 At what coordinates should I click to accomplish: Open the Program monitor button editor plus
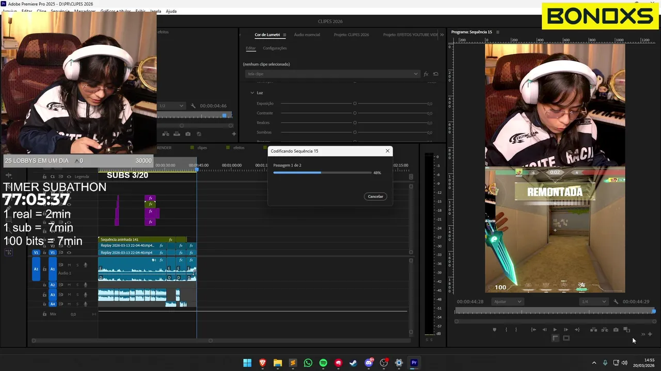(650, 334)
